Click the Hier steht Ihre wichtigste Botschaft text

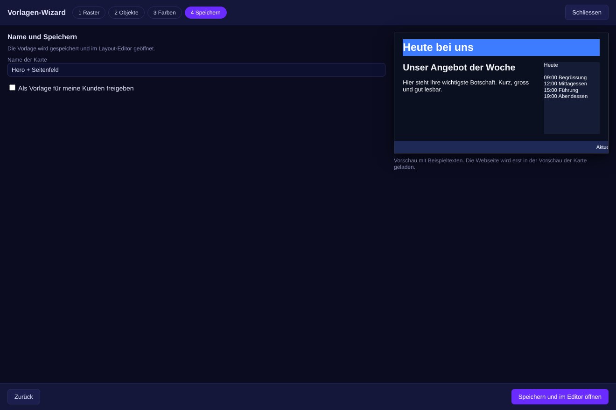click(x=466, y=86)
